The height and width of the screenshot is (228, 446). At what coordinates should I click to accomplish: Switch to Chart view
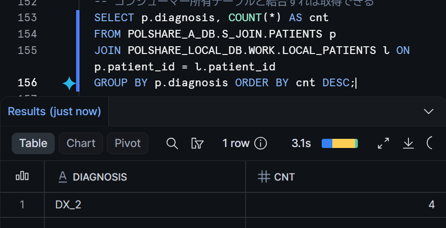[81, 144]
